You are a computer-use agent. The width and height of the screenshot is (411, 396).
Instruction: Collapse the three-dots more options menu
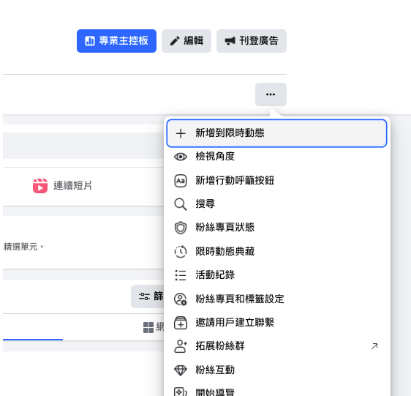pyautogui.click(x=271, y=94)
